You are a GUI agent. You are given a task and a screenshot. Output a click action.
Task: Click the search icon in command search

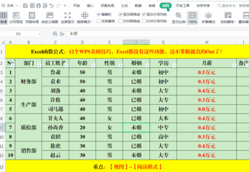(x=219, y=6)
